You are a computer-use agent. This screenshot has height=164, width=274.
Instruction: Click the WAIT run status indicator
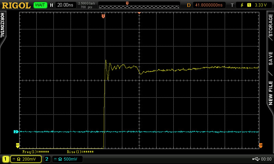coord(41,5)
